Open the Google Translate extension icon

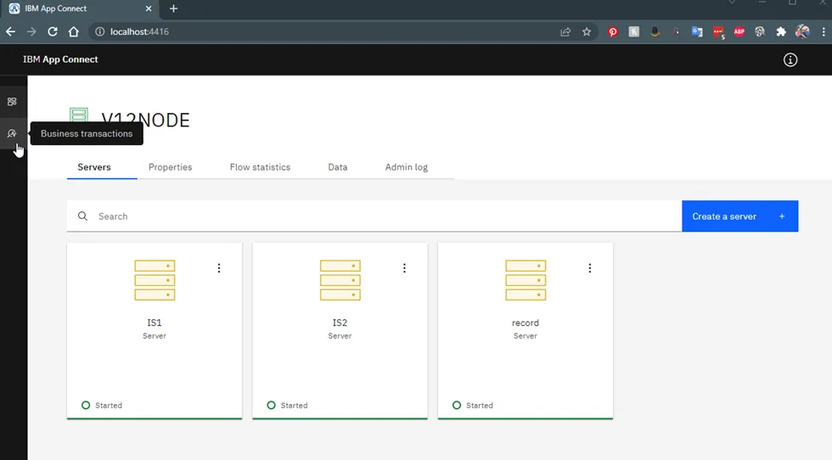click(x=697, y=32)
